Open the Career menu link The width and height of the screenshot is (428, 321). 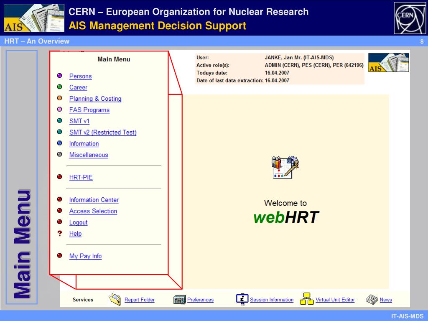pos(78,87)
